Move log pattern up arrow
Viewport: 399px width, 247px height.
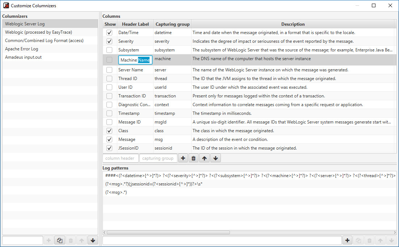tap(381, 240)
